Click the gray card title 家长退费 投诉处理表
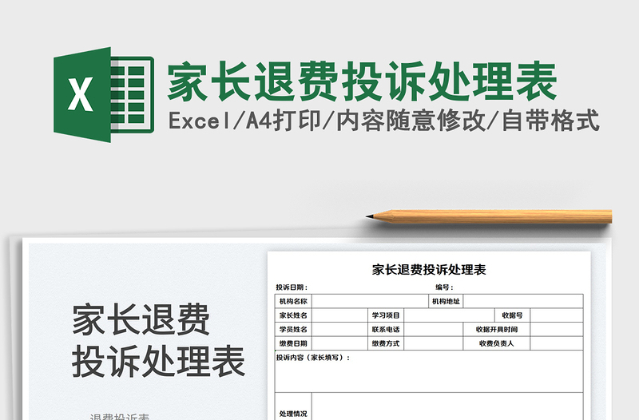 (x=158, y=340)
